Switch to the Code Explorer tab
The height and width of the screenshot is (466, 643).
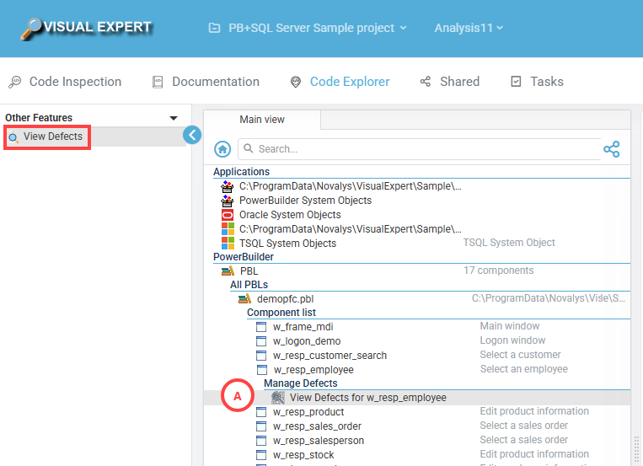[x=340, y=82]
